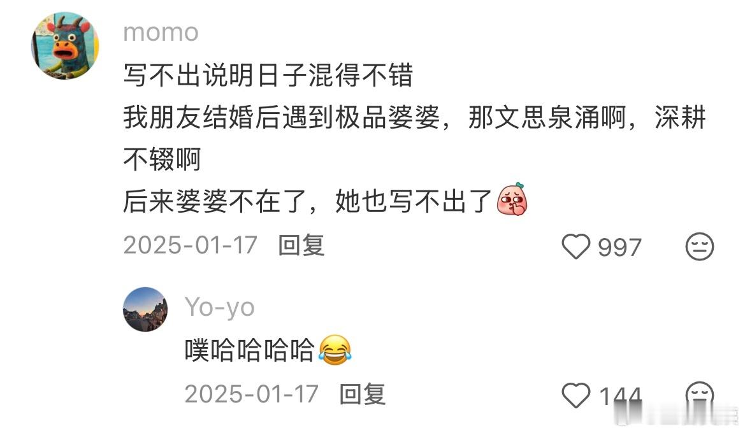This screenshot has width=745, height=433.
Task: Open Yo-yo's seaside avatar
Action: (x=145, y=309)
